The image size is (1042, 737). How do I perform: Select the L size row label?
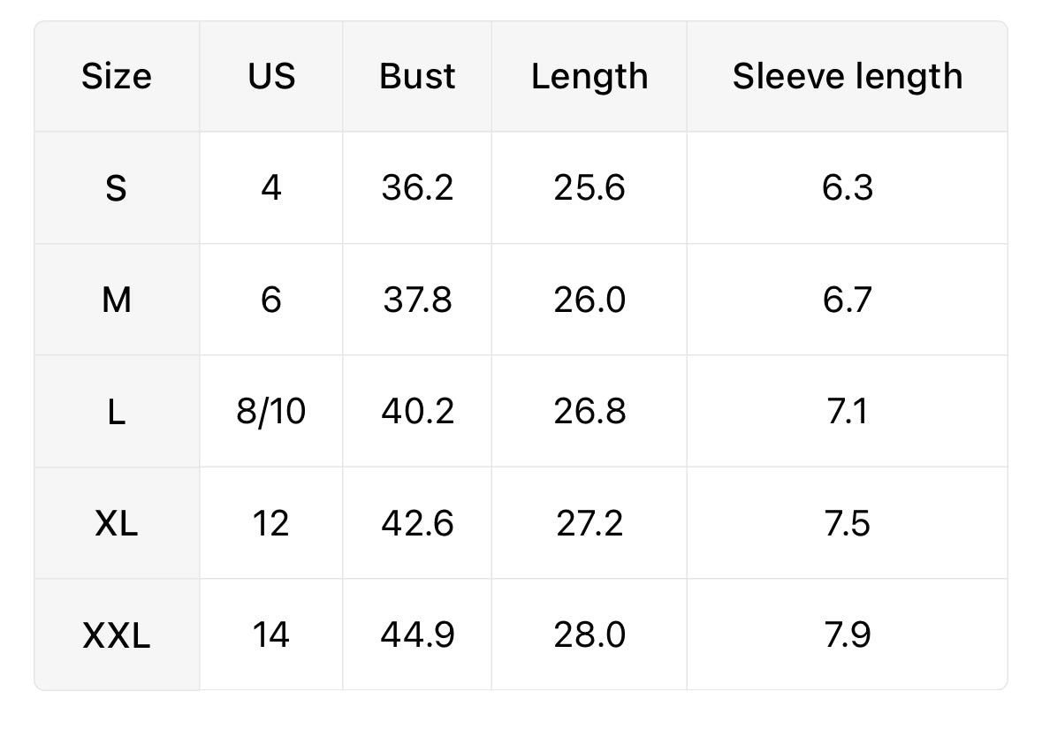click(x=117, y=412)
